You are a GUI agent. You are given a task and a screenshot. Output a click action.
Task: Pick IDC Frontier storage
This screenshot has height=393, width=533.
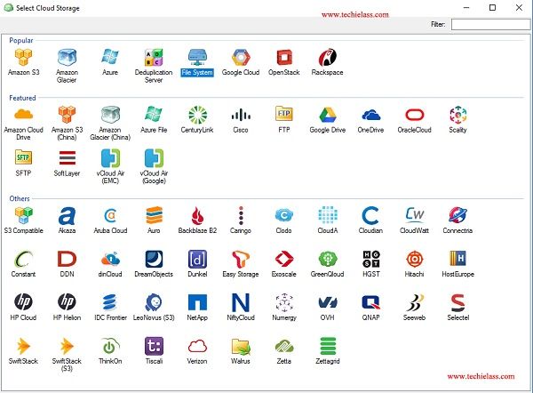pyautogui.click(x=110, y=302)
